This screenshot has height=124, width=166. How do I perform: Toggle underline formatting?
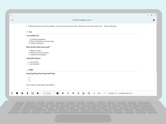coord(78,93)
